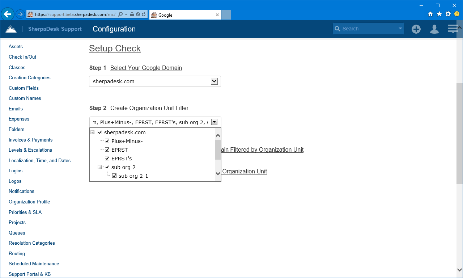Viewport: 463px width, 278px height.
Task: Click SherpaDesk Support in the header breadcrumb
Action: click(x=55, y=28)
